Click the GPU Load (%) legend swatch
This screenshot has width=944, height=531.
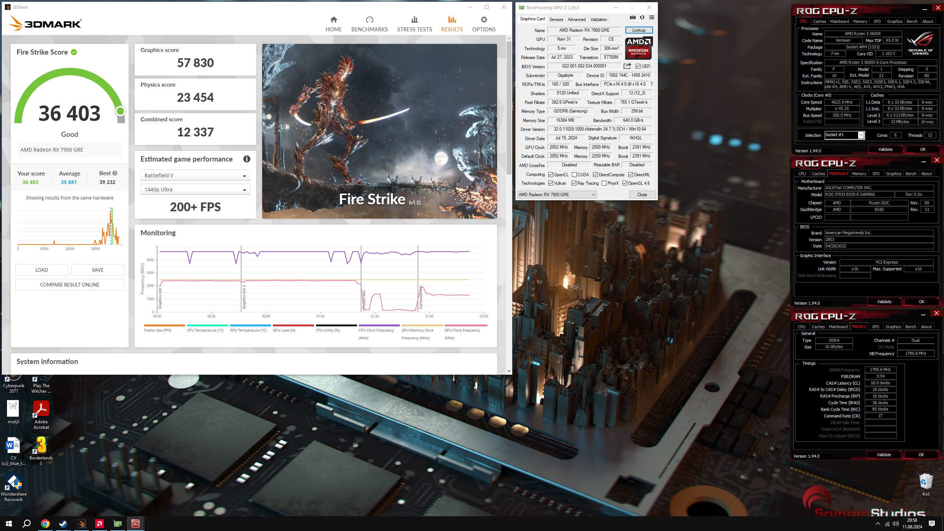click(293, 325)
